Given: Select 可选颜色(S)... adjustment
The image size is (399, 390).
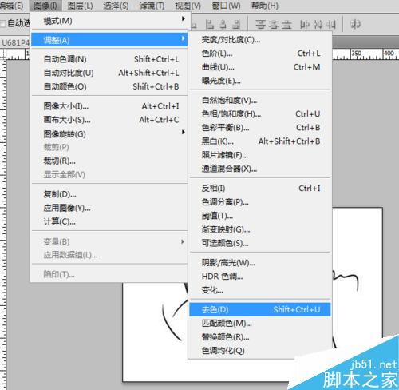Looking at the screenshot, I should tap(260, 243).
